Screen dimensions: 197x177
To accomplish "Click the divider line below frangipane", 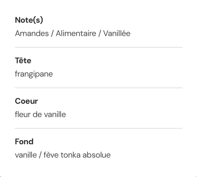I will [x=98, y=88].
